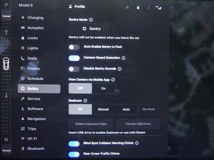
Task: Click Format USB Drive button
Action: 138,124
